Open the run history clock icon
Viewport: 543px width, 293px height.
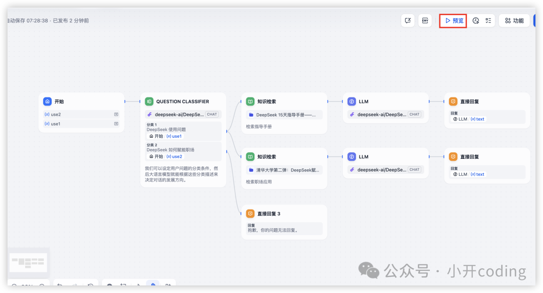point(476,21)
